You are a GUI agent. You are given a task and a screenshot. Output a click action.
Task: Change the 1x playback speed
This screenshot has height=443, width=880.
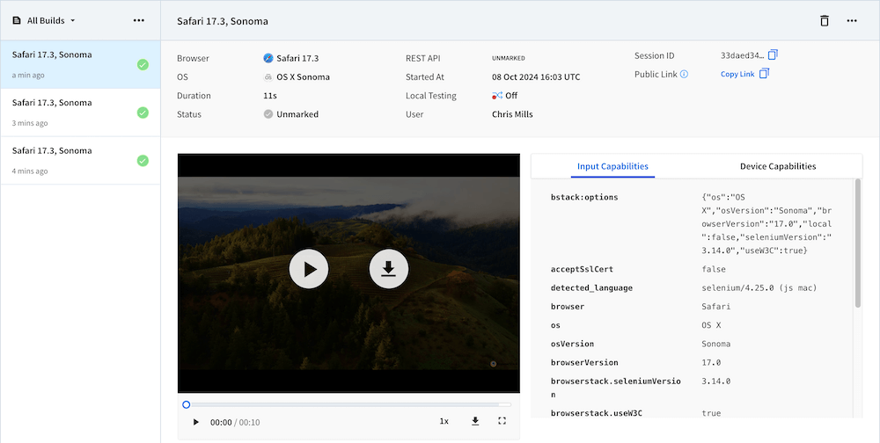pyautogui.click(x=444, y=422)
